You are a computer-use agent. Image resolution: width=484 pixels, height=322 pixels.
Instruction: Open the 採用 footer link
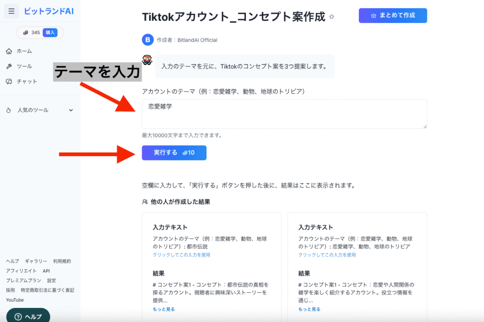pyautogui.click(x=10, y=290)
